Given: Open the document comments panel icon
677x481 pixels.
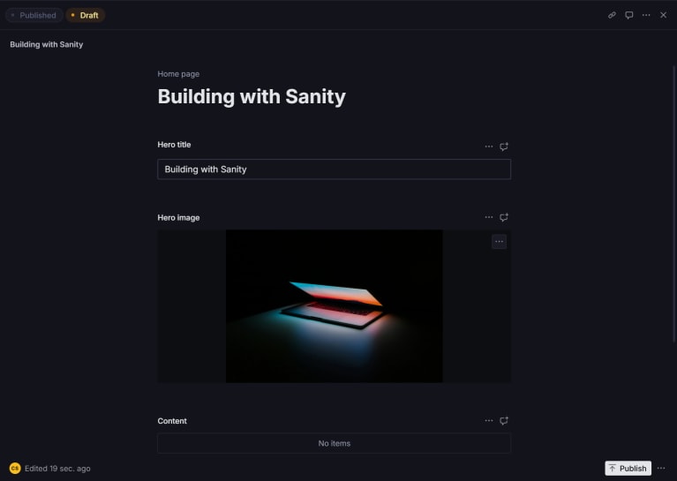Looking at the screenshot, I should click(629, 15).
